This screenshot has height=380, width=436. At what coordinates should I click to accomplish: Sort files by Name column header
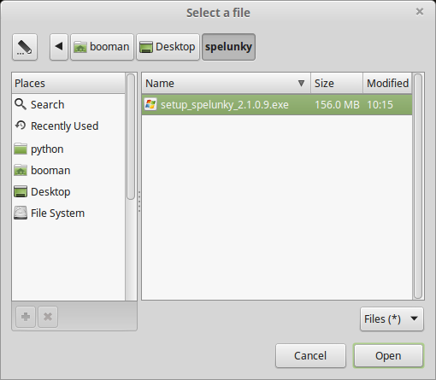pyautogui.click(x=227, y=83)
